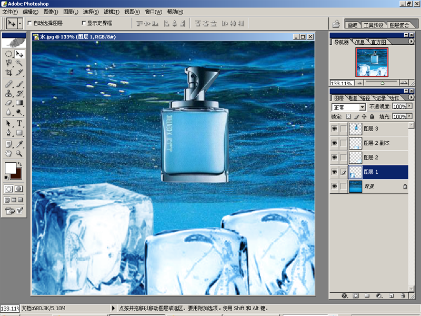Image resolution: width=421 pixels, height=316 pixels.
Task: Select the Notes tool
Action: click(8, 144)
